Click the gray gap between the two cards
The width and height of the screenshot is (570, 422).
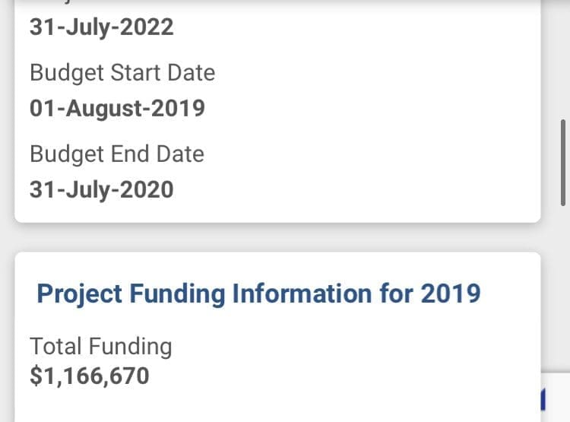[277, 237]
